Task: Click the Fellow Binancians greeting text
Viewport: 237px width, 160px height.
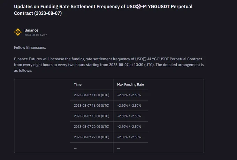Action: point(30,47)
